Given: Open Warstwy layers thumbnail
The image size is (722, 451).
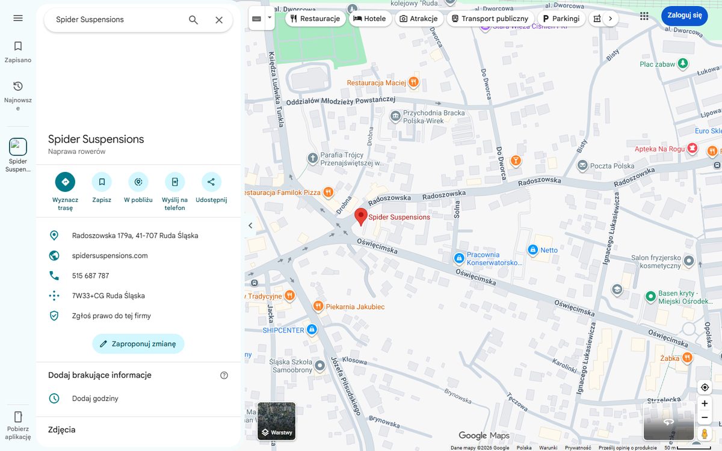Looking at the screenshot, I should click(277, 422).
